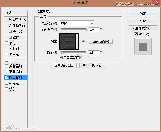Open 斜面和浮雕 settings label
Image resolution: width=161 pixels, height=132 pixels.
coord(17,26)
